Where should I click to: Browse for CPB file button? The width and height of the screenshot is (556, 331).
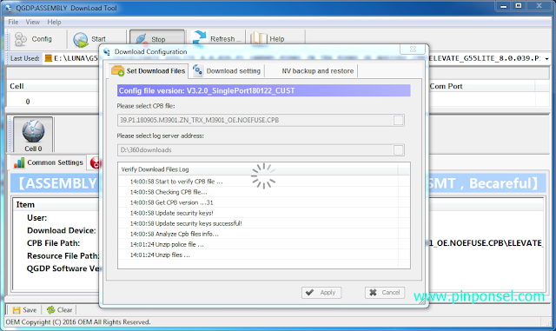pyautogui.click(x=398, y=120)
